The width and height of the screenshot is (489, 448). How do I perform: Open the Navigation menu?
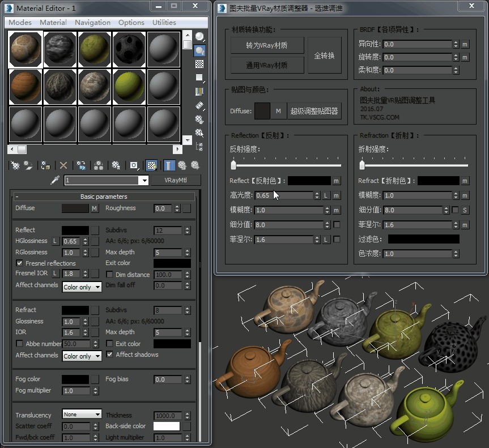(92, 23)
